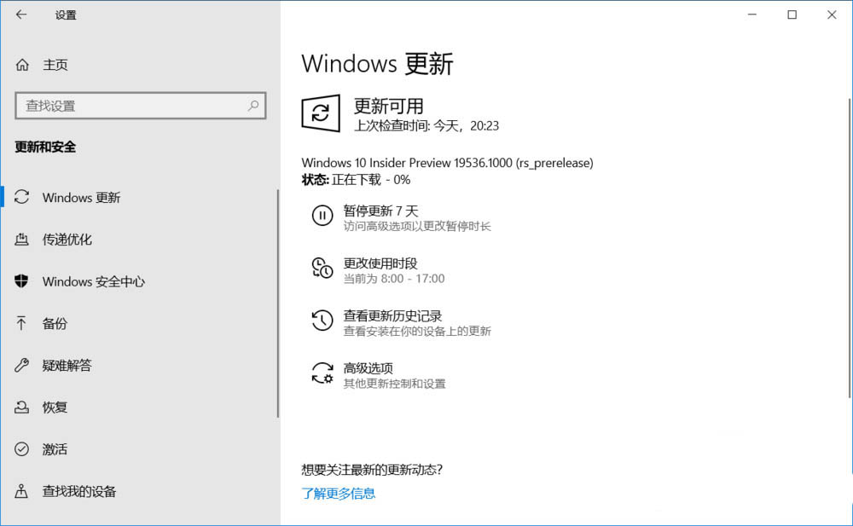Click the main panel vertical scrollbar
Viewport: 853px width, 526px height.
coord(850,247)
